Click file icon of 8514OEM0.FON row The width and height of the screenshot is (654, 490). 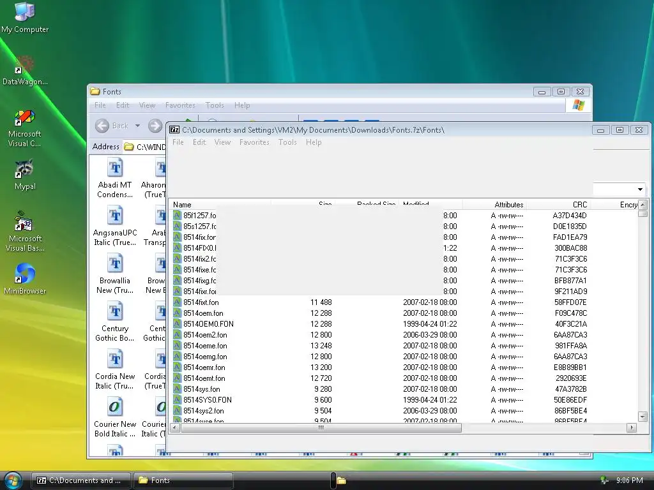click(178, 323)
